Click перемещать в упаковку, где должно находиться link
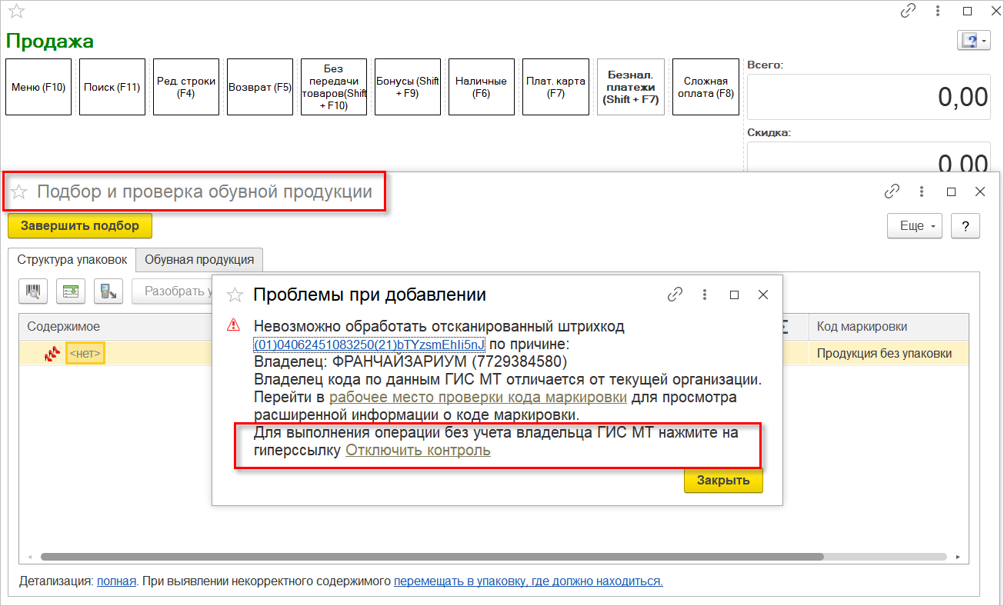This screenshot has height=606, width=1004. (529, 581)
